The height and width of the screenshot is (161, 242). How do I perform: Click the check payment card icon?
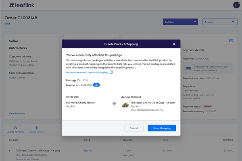click(x=188, y=68)
